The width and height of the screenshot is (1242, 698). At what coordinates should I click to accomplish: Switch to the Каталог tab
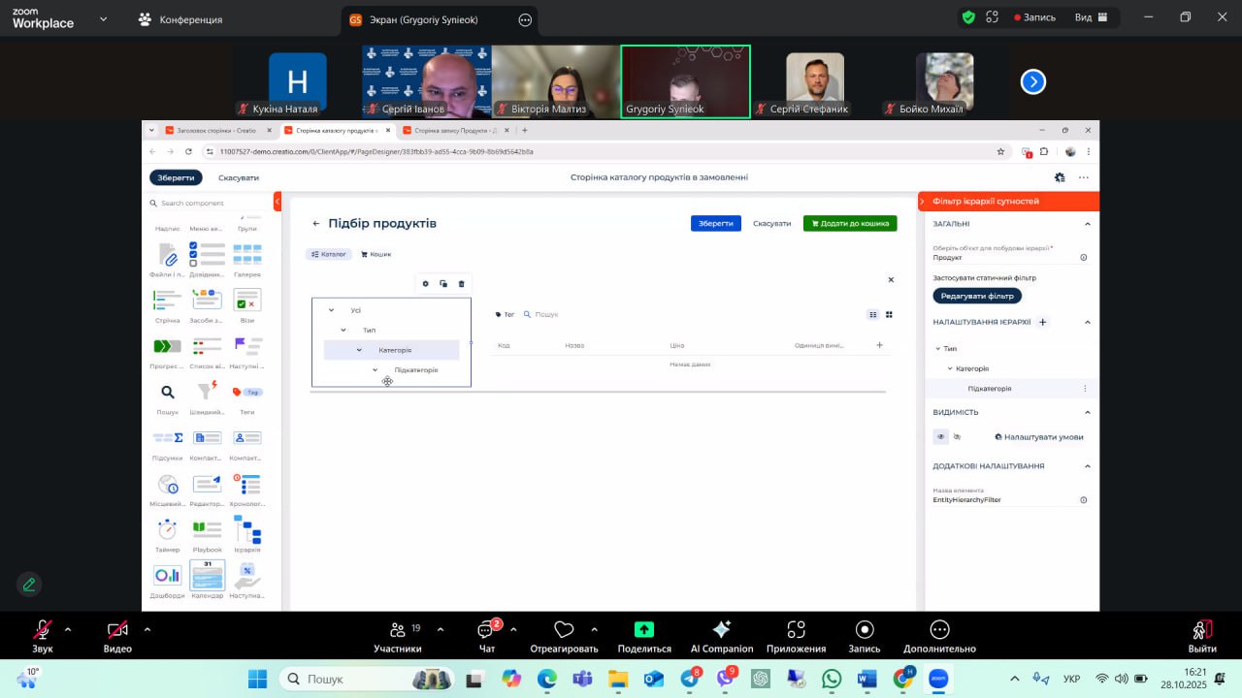[328, 254]
